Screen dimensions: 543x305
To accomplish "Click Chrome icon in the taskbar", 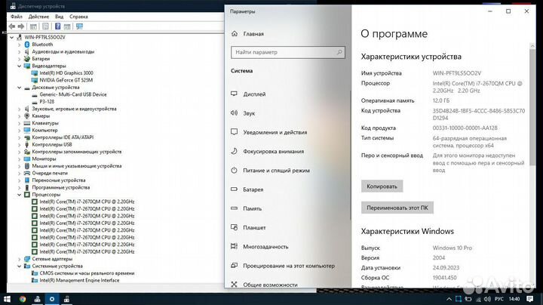I will tap(22, 299).
